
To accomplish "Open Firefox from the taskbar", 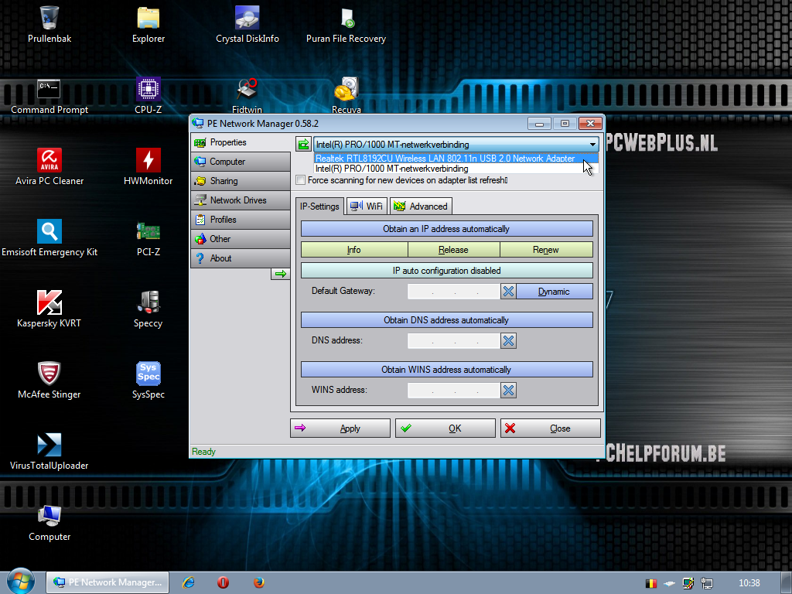I will click(x=258, y=582).
